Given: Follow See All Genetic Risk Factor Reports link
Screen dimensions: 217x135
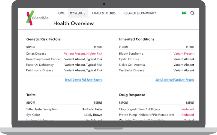Looking at the screenshot, I should [83, 80].
